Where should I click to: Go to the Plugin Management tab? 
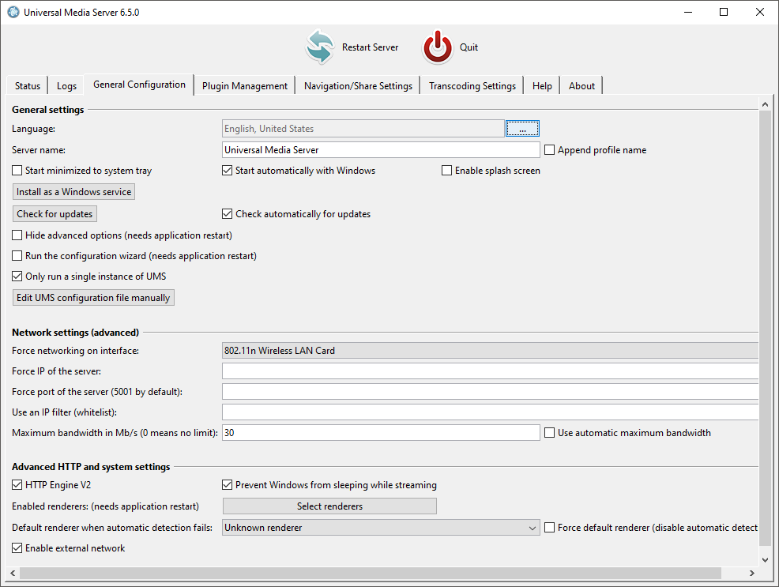point(245,86)
